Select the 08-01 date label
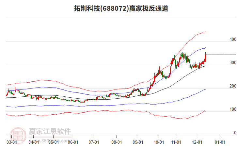 pos(117,142)
